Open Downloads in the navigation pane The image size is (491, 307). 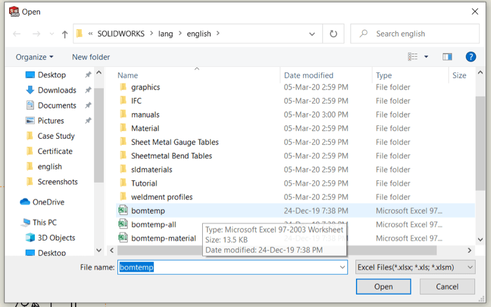[57, 90]
